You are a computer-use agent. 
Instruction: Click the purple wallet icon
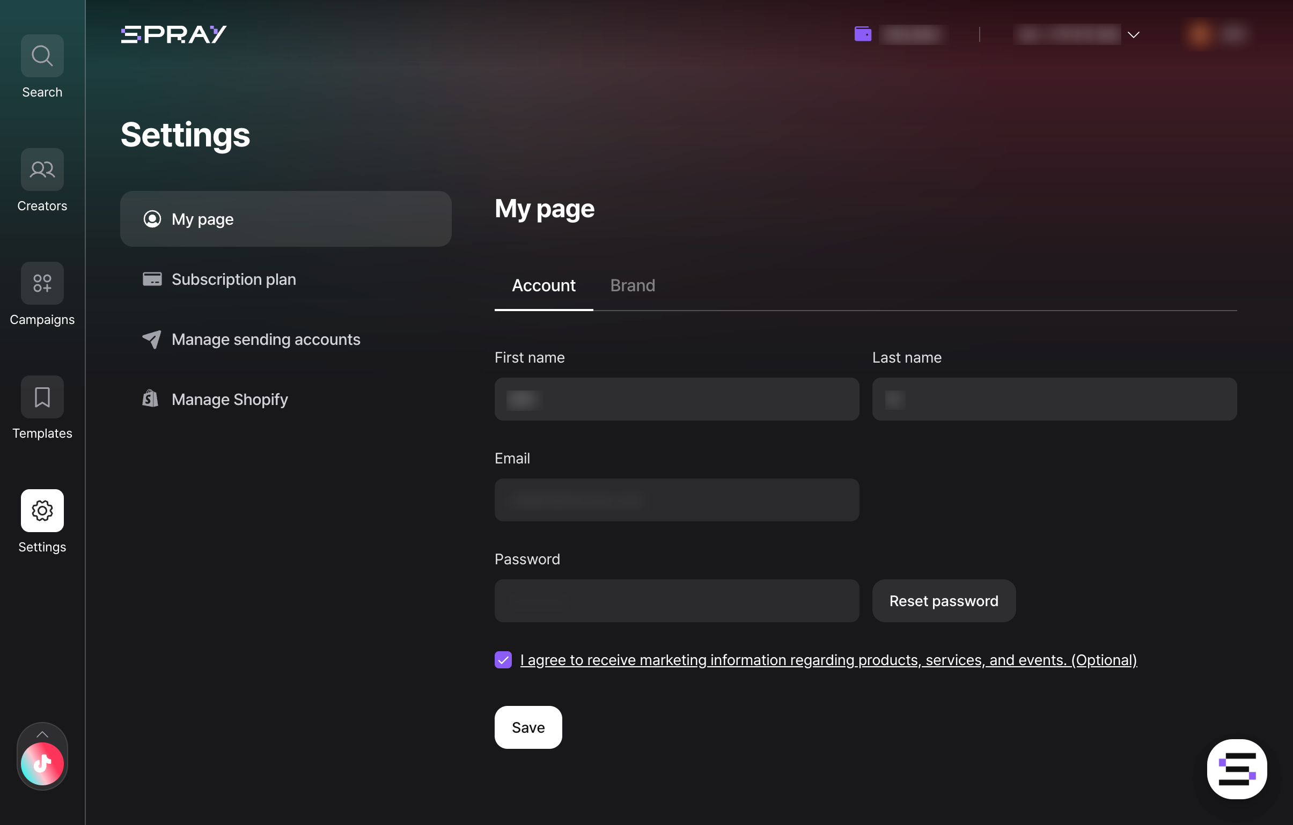point(862,34)
